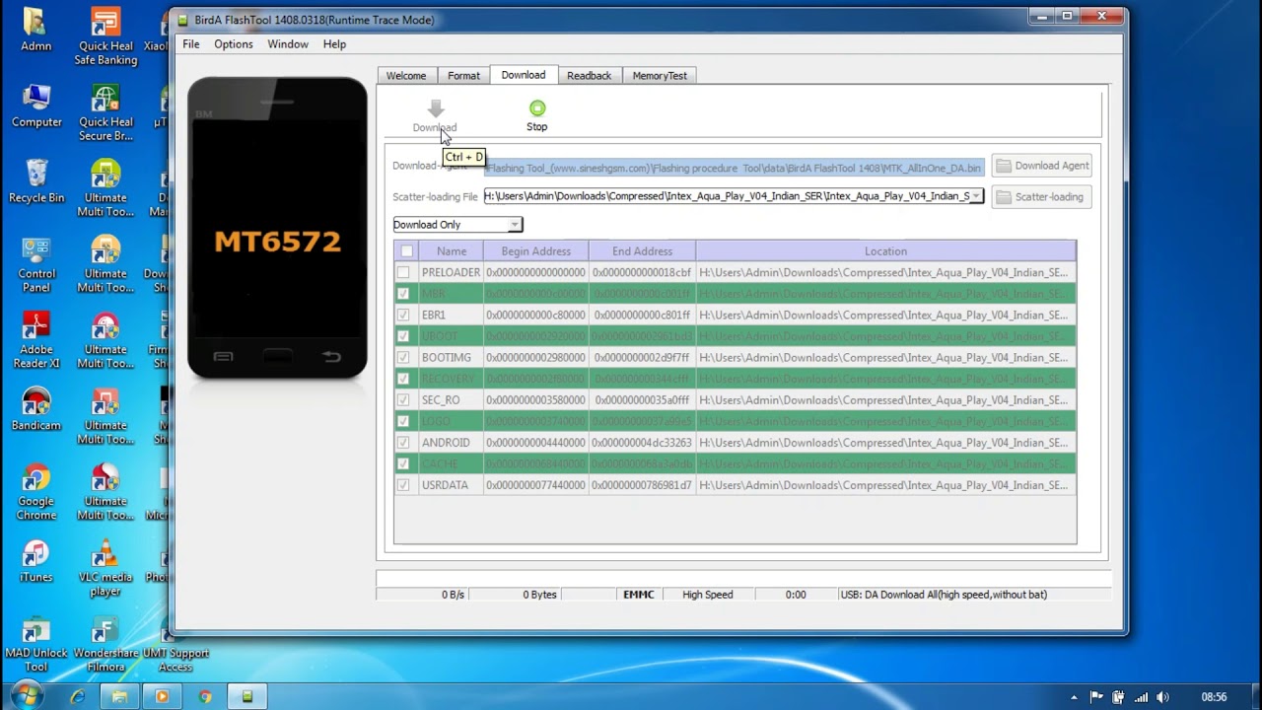Screen dimensions: 1262x710
Task: Click the Name column header
Action: point(452,251)
